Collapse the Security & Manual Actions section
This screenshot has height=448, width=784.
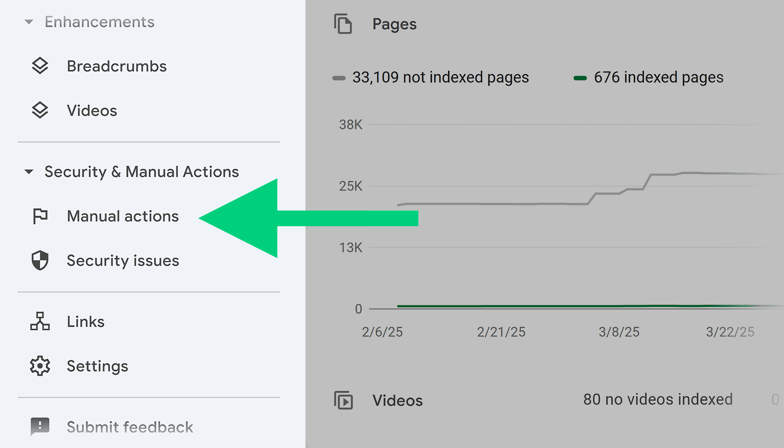pos(29,172)
